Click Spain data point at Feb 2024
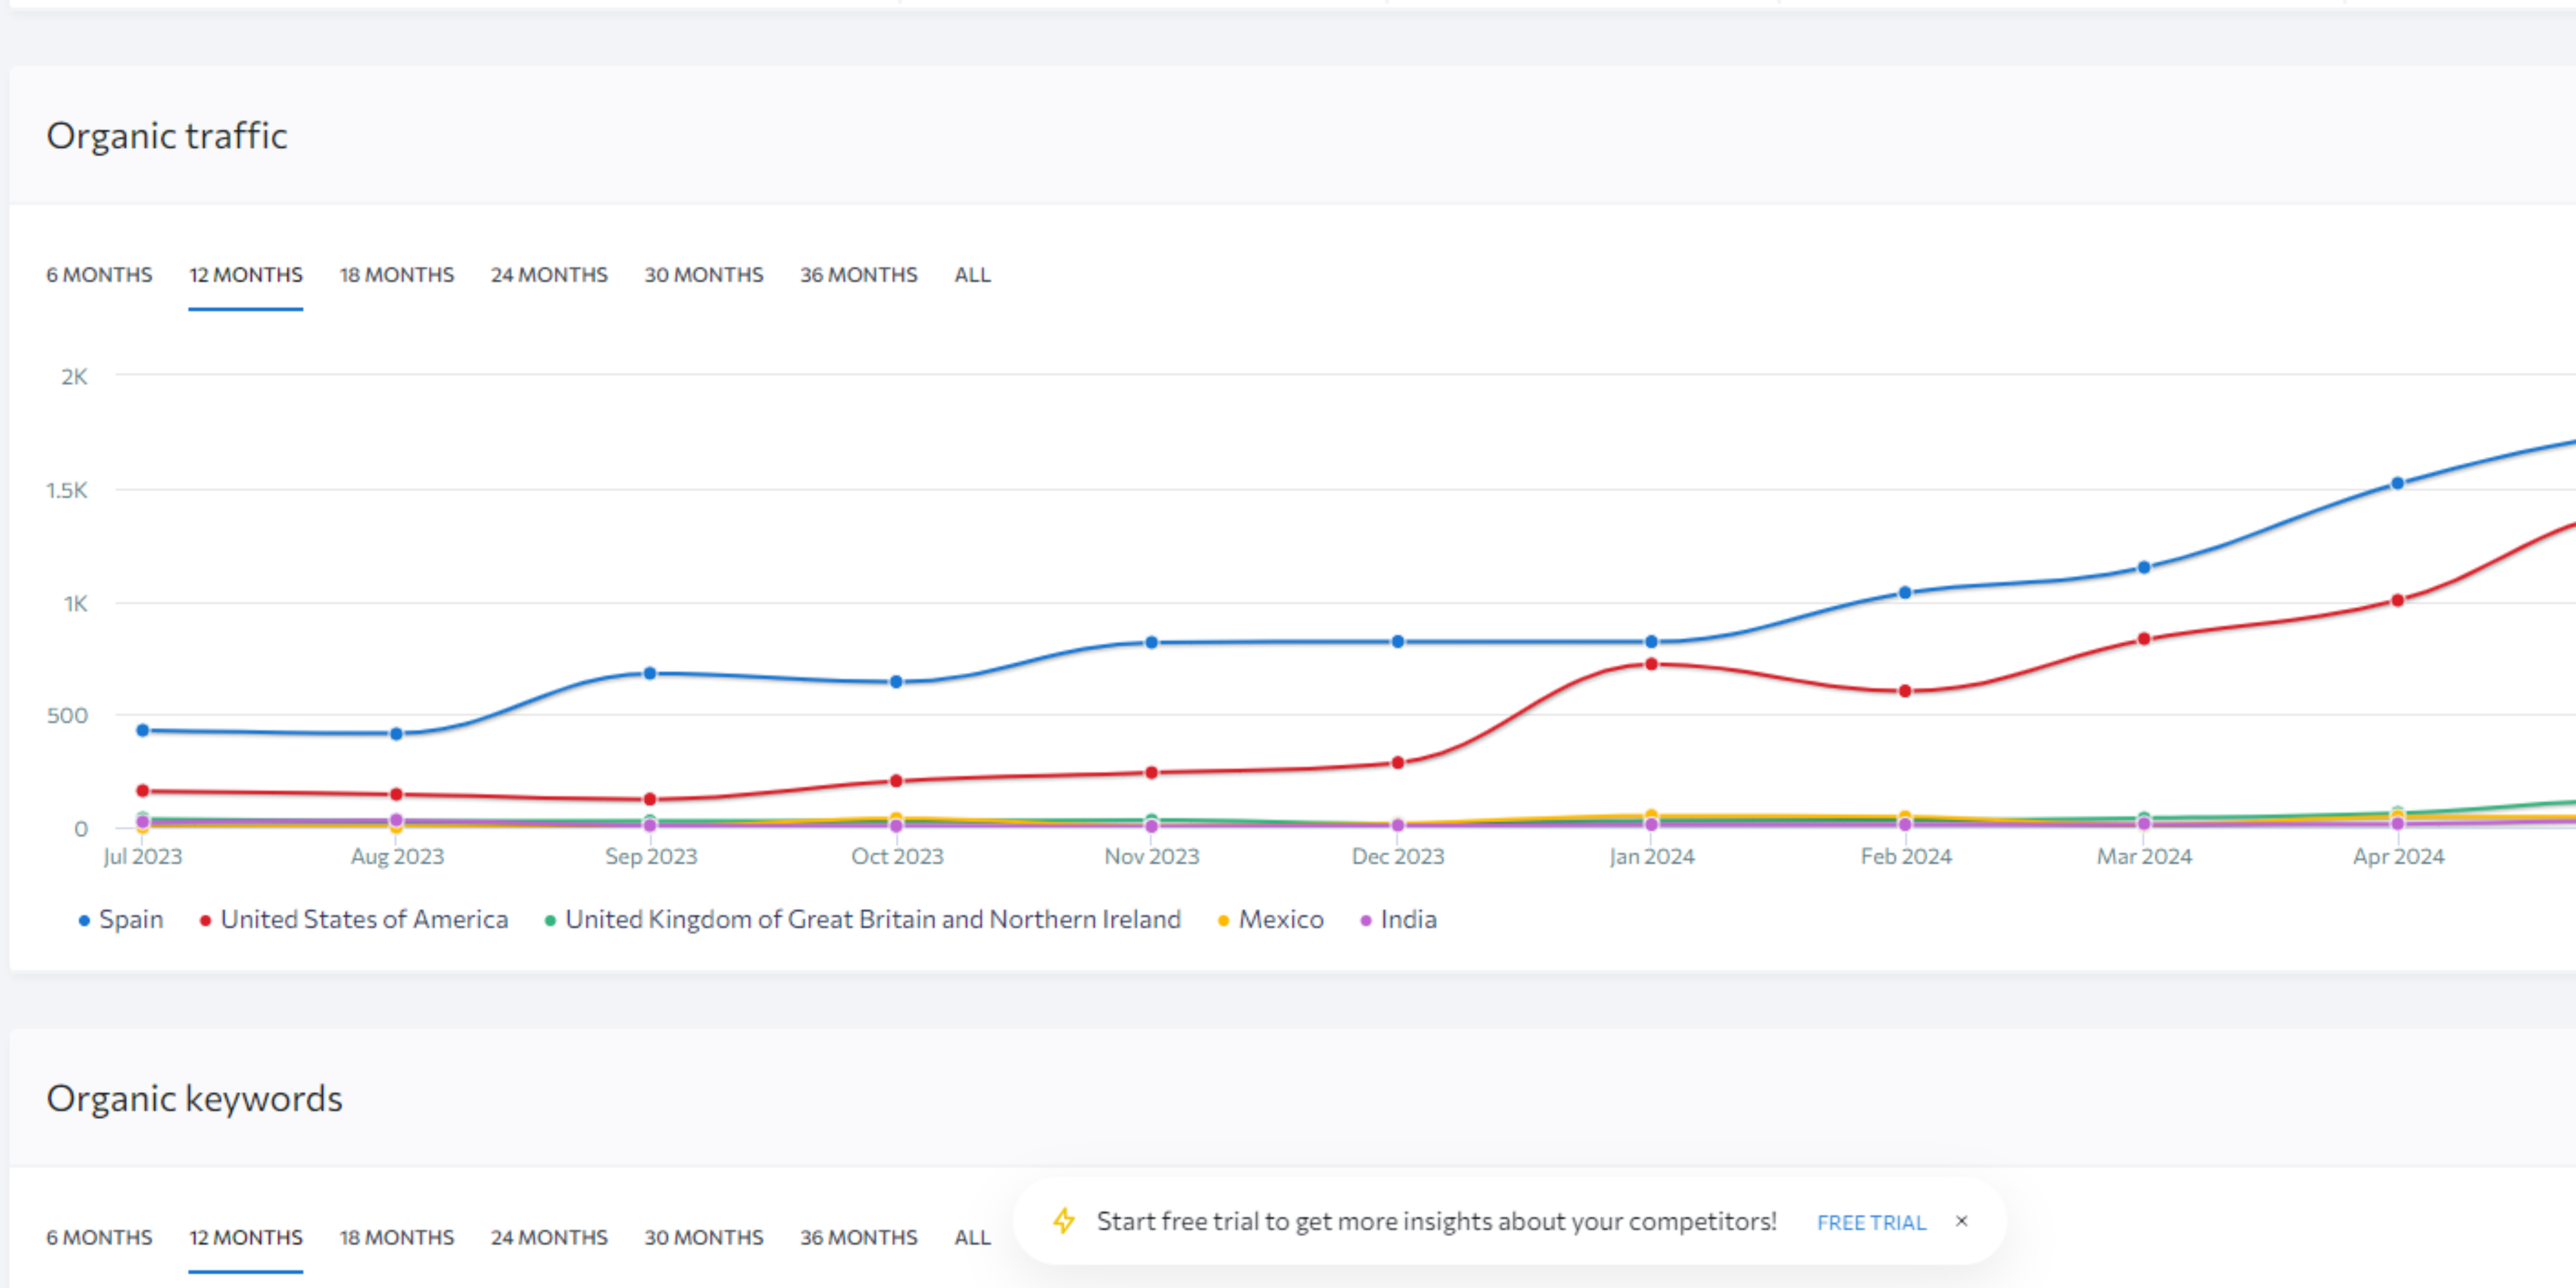2576x1288 pixels. pos(1905,593)
